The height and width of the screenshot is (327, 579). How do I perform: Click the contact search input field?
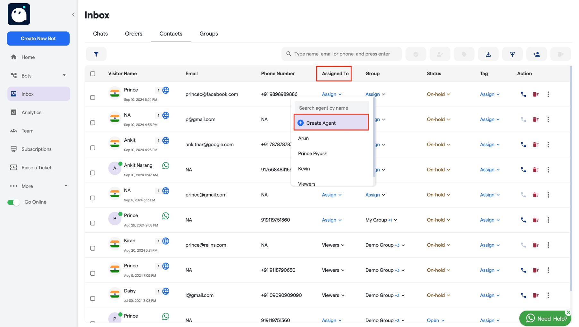coord(341,54)
